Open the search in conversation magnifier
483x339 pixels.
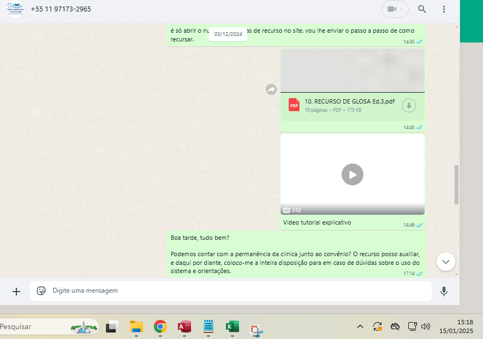(422, 9)
